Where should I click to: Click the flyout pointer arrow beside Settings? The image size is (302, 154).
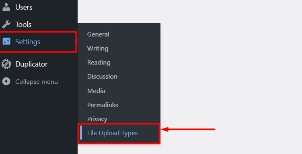[x=75, y=42]
